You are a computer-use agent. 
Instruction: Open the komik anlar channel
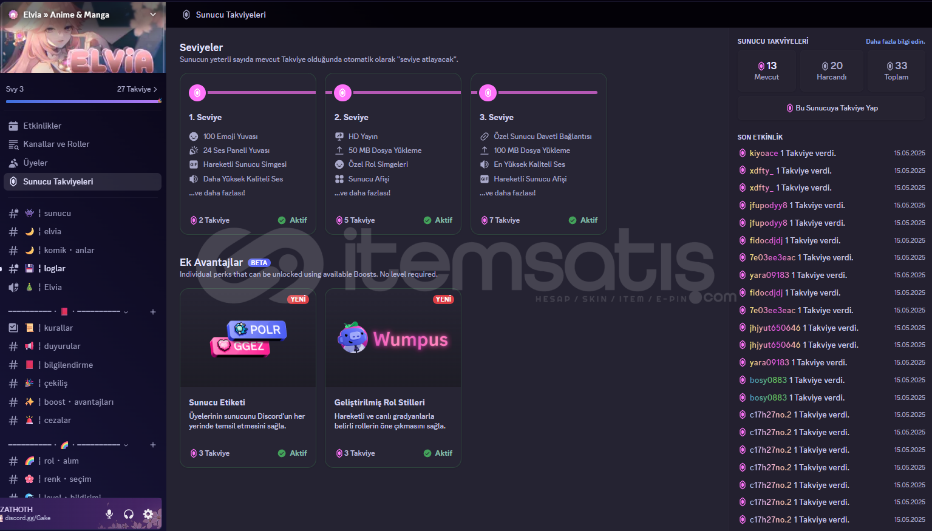click(83, 250)
